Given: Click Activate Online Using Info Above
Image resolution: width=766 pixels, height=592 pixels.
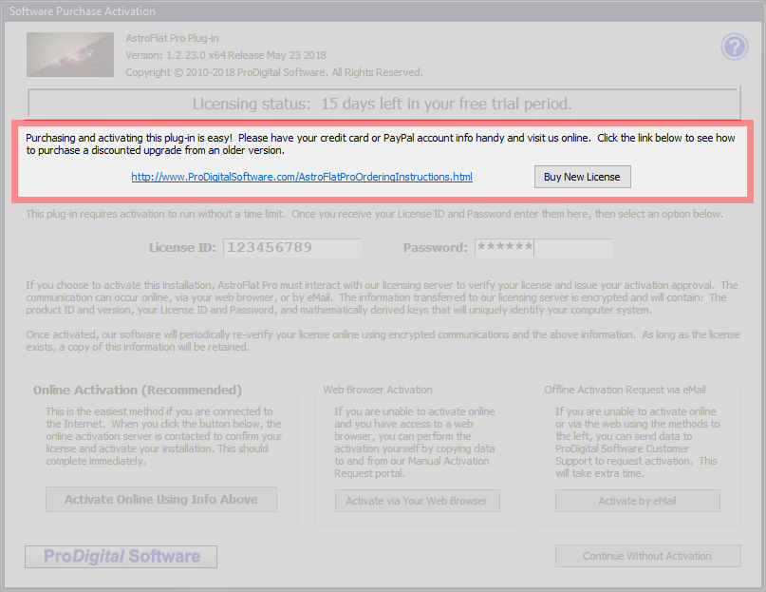Looking at the screenshot, I should coord(161,499).
